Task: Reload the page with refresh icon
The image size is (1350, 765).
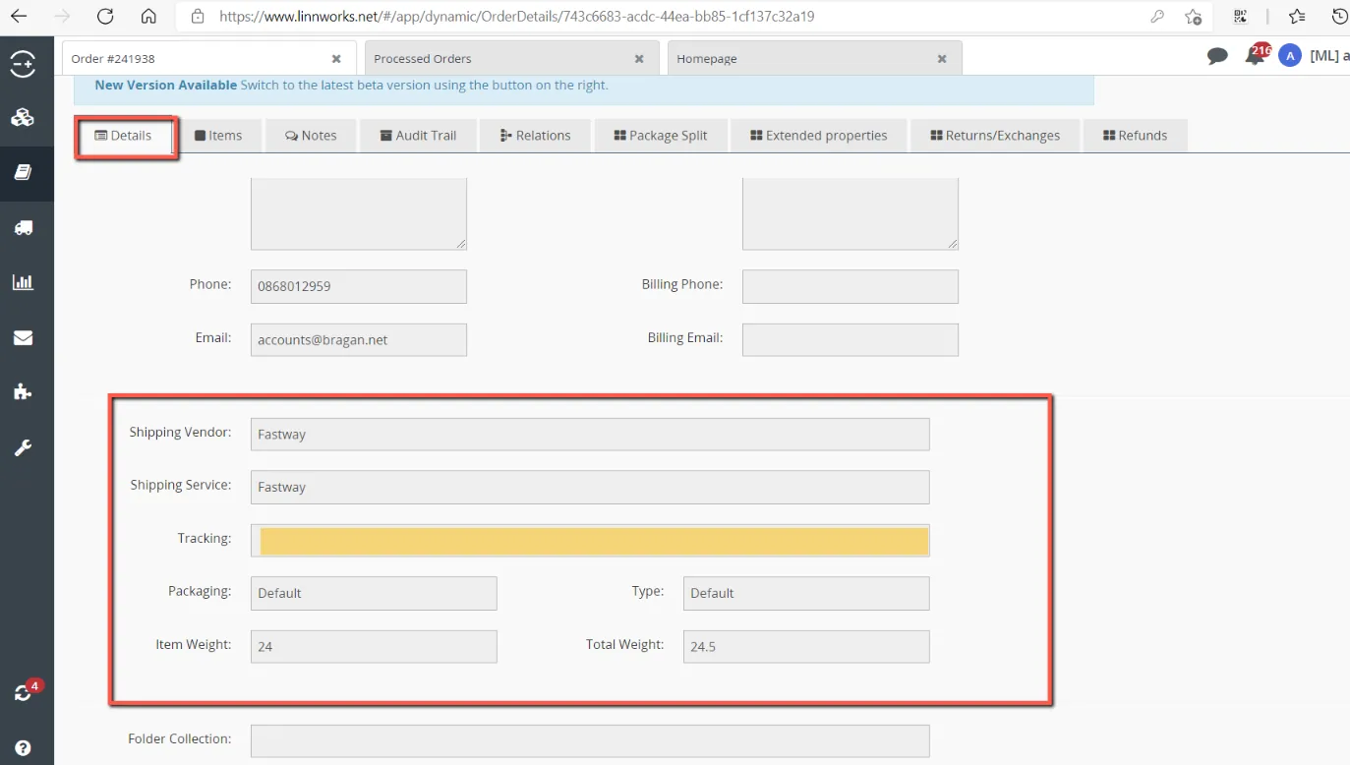Action: click(x=105, y=16)
